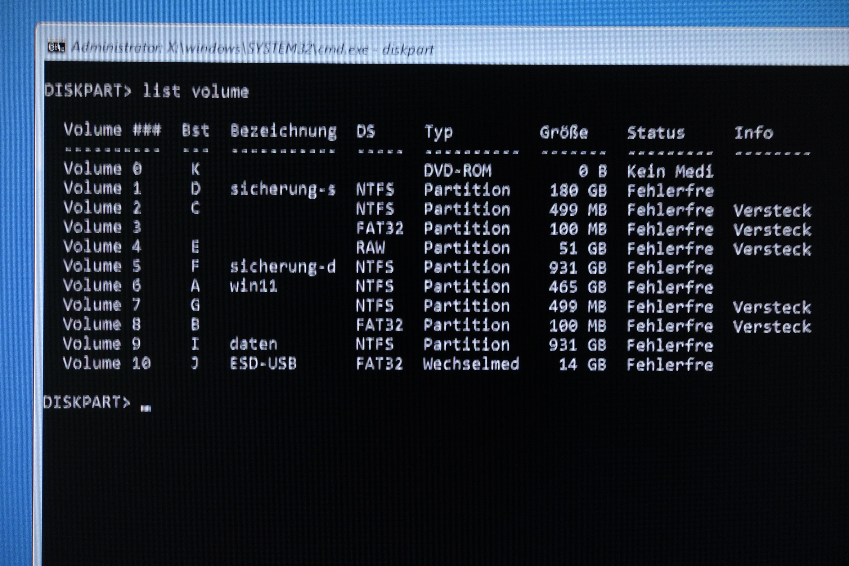Screen dimensions: 849x566
Task: Click the 'Versteck' info for Volume 8
Action: point(772,327)
